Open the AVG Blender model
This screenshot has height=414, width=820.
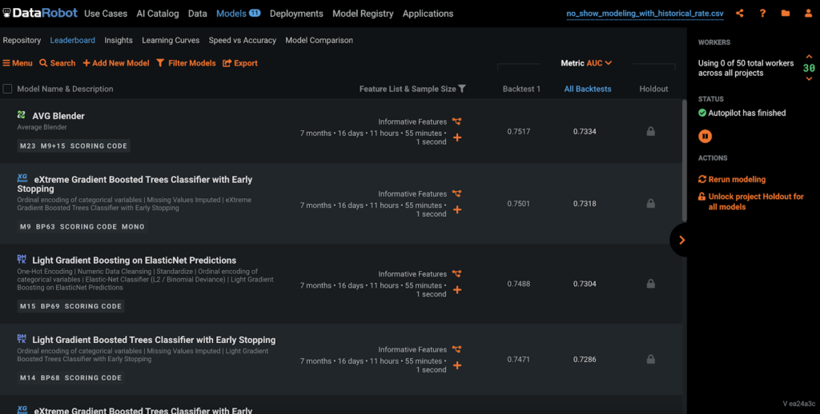(x=58, y=116)
